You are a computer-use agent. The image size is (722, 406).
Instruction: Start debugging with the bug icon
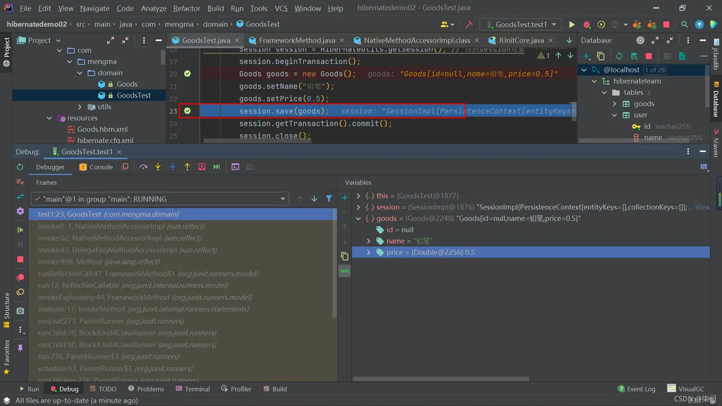pos(586,24)
